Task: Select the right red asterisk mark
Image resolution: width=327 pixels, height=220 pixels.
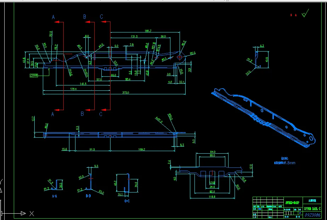Action: (x=295, y=15)
